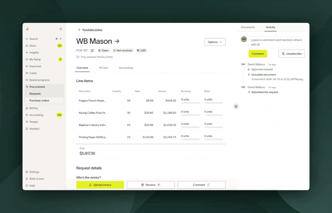This screenshot has height=213, width=332.
Task: Click the Refer & earn icon
Action: point(27,179)
